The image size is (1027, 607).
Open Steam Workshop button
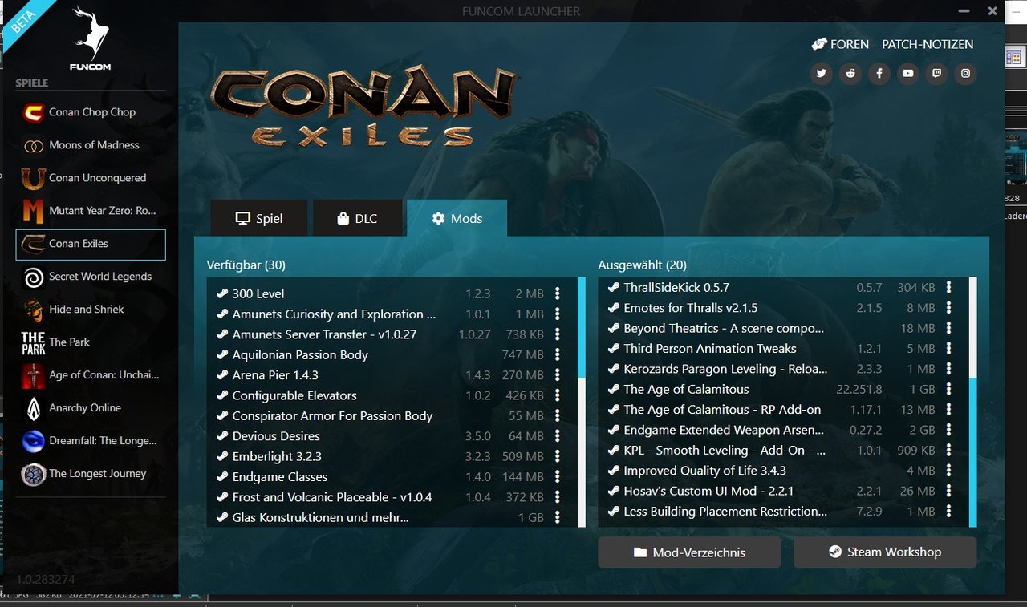(885, 552)
